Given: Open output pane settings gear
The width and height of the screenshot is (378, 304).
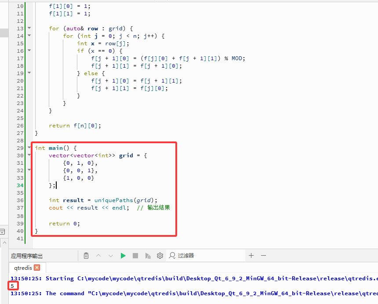Looking at the screenshot, I should point(160,255).
